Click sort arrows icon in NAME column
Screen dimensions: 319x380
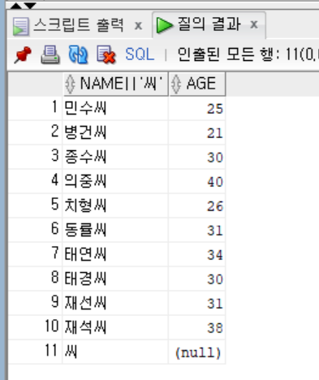point(70,84)
